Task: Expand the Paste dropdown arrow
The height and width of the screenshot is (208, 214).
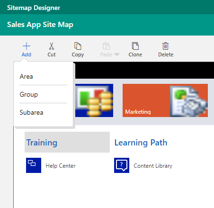Action: pyautogui.click(x=117, y=54)
